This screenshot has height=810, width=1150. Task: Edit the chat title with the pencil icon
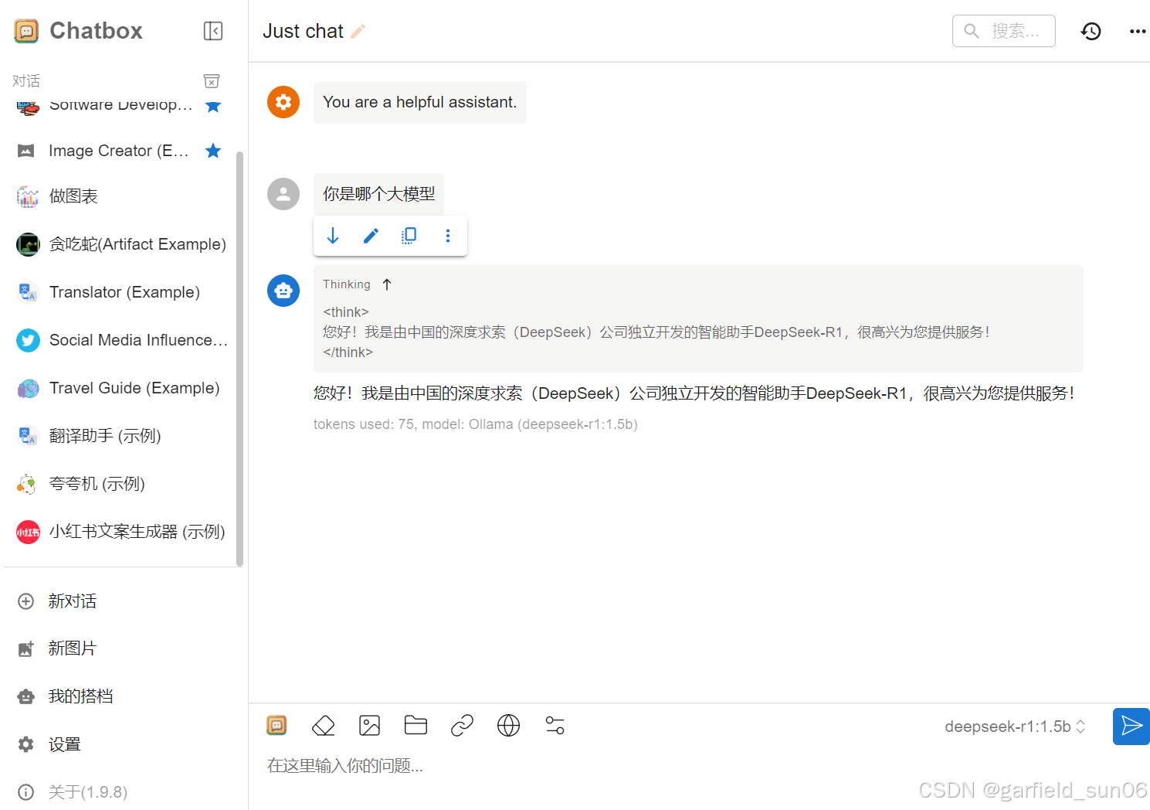358,31
